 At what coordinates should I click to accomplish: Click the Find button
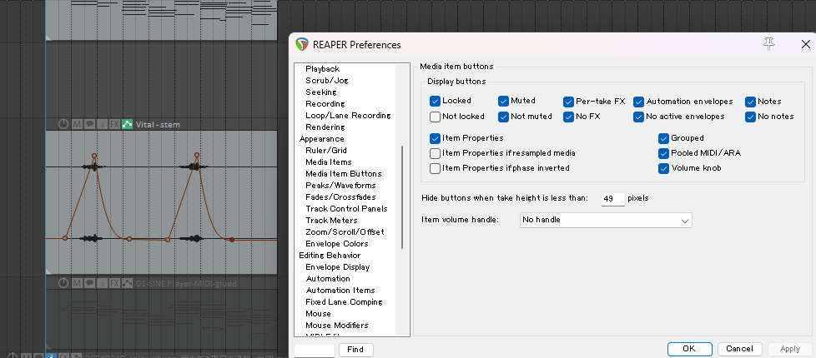(355, 350)
